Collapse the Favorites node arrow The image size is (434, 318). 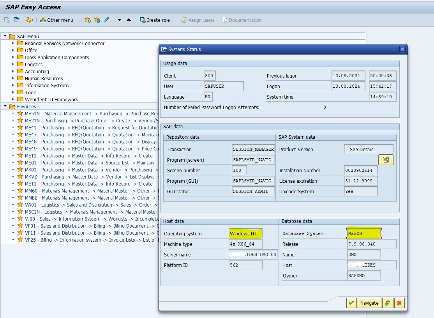point(5,106)
